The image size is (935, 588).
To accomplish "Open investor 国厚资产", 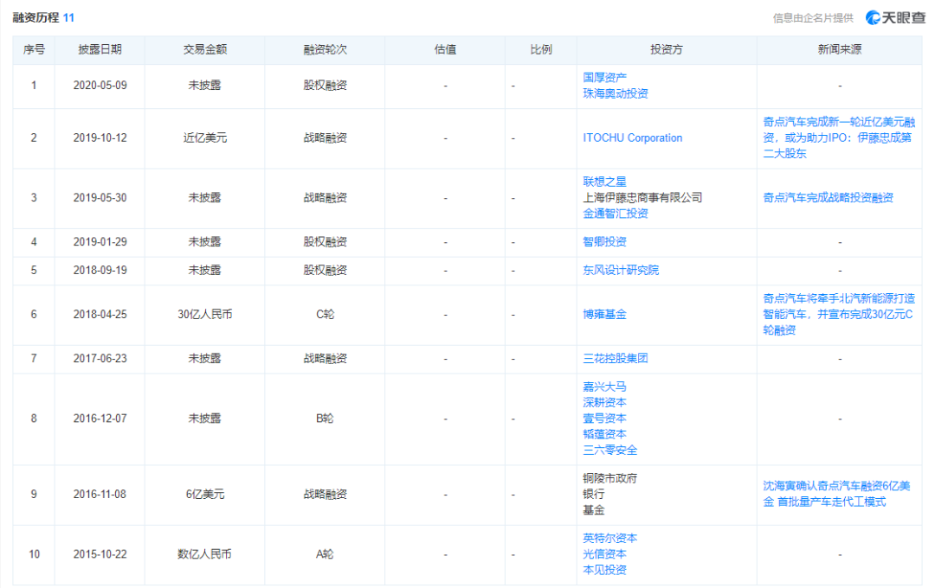I will tap(604, 78).
